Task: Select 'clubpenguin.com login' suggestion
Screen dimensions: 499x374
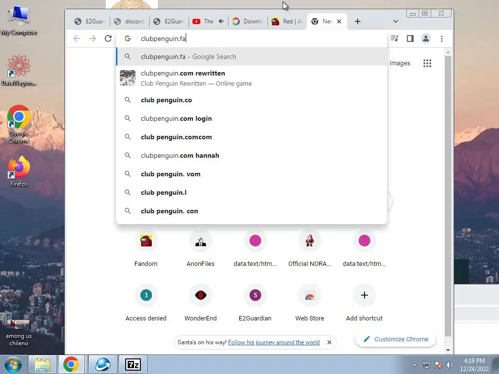Action: coord(251,118)
